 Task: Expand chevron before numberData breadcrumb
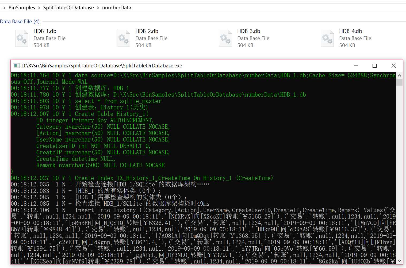click(x=98, y=8)
